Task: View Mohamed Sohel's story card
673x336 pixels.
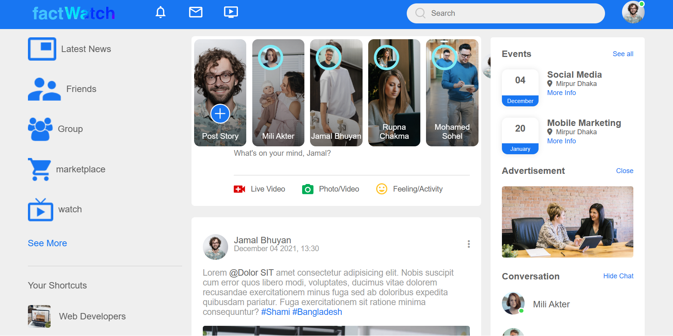Action: point(452,93)
